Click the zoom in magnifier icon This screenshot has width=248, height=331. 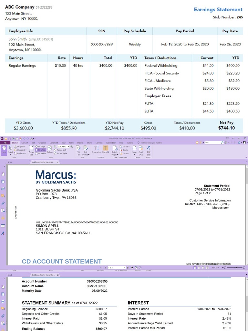(x=71, y=146)
